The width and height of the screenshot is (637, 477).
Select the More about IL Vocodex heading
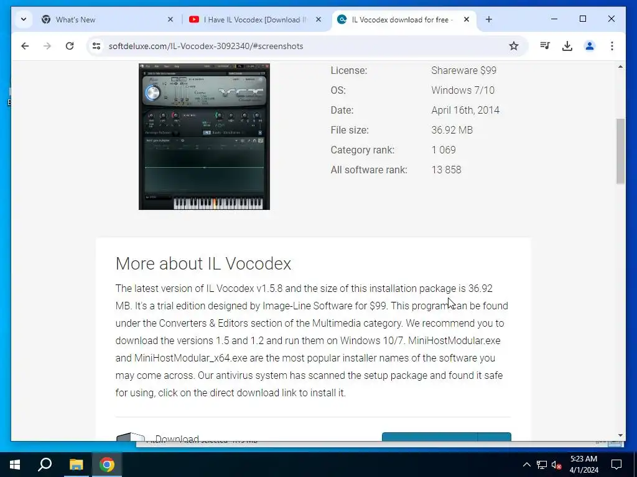(x=203, y=263)
